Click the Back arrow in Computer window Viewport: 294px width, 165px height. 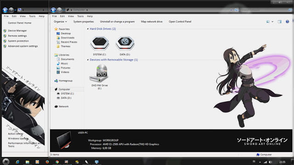53,10
